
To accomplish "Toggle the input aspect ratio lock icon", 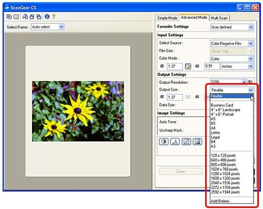I will (188, 66).
